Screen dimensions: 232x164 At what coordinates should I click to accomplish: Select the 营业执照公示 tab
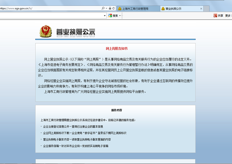click(x=182, y=9)
